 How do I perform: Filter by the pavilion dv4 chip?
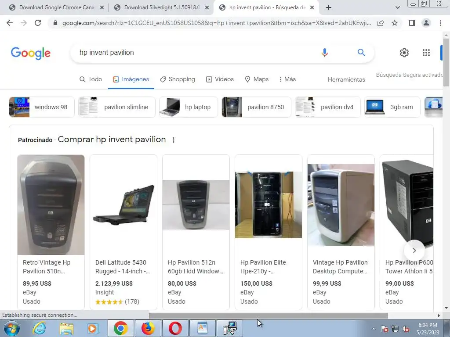327,107
